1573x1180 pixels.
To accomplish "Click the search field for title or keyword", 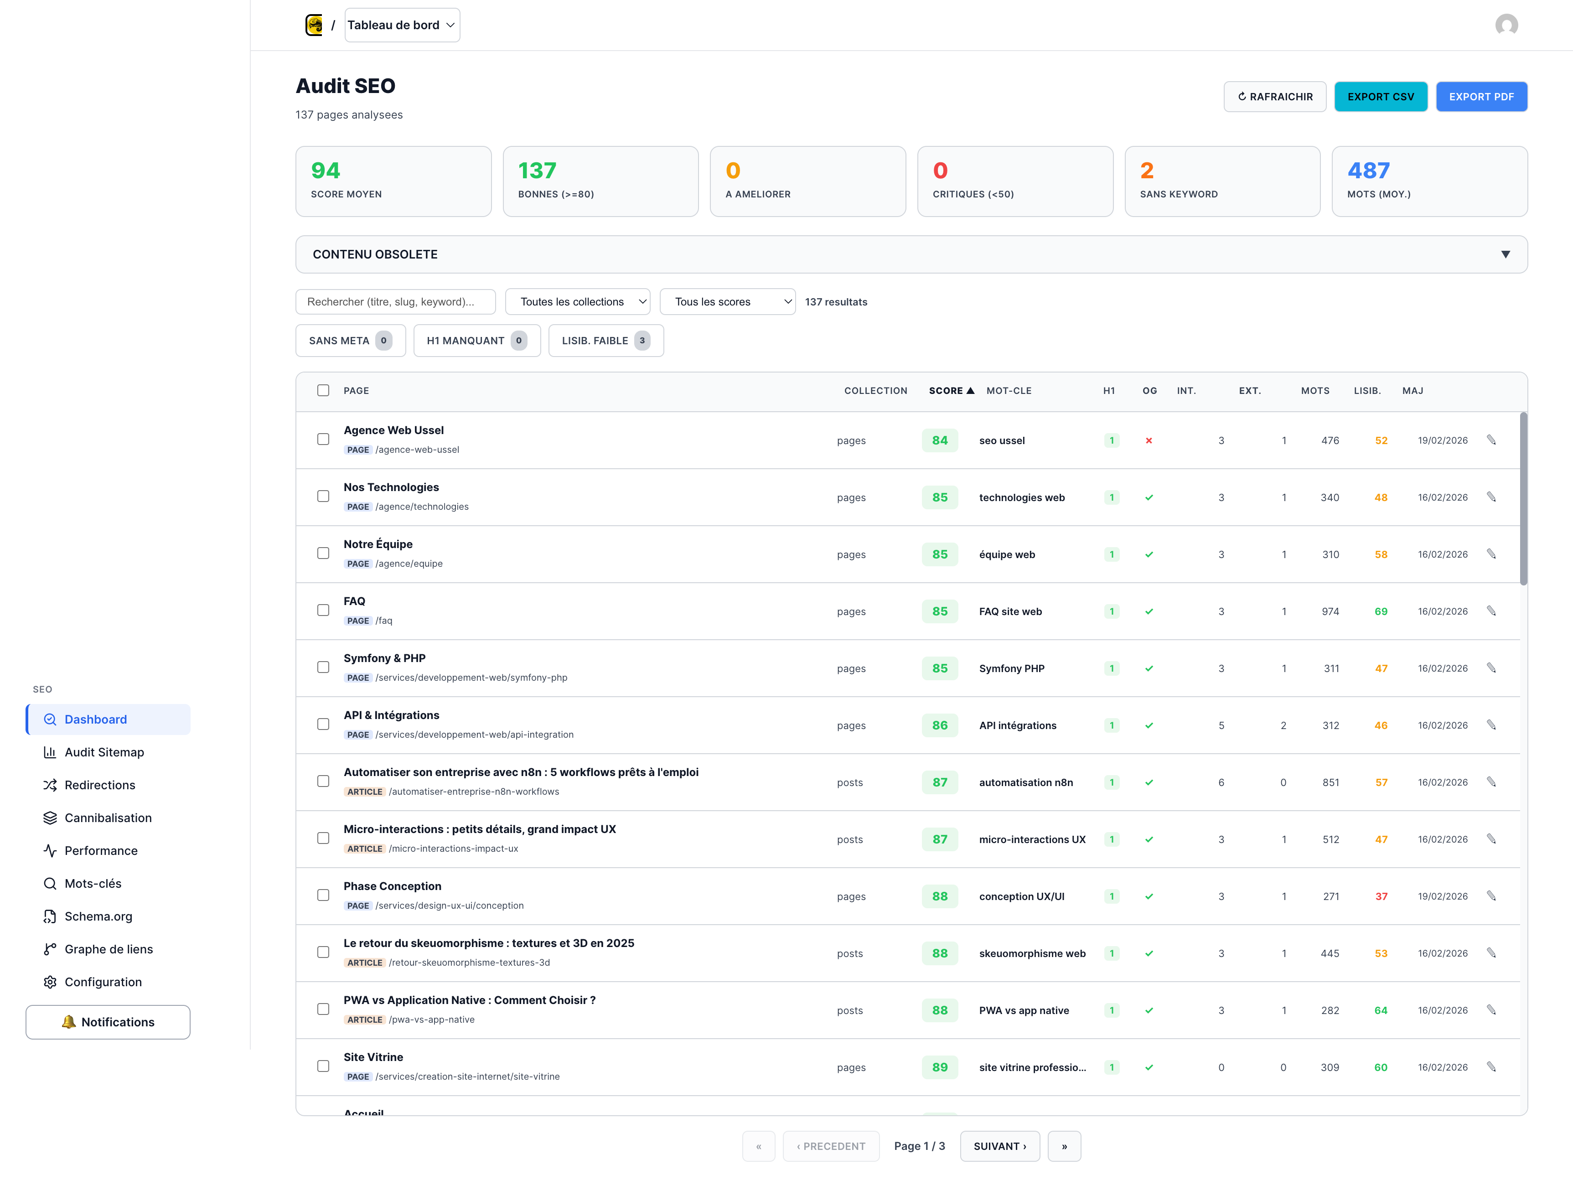I will [x=395, y=301].
